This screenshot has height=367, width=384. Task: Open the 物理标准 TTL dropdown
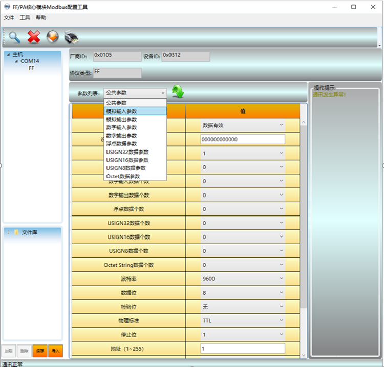243,321
